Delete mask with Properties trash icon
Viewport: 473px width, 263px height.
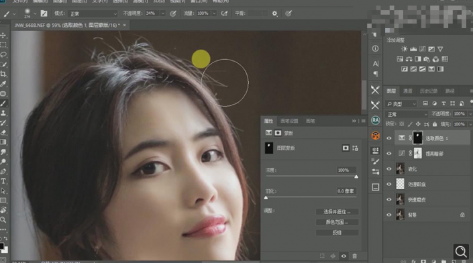pos(355,256)
